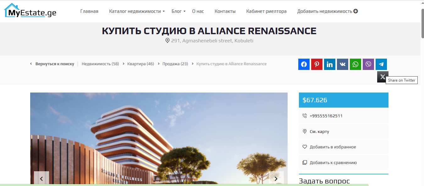Screen dimensions: 424x186
Task: Click Добавить в избранное
Action: point(333,147)
